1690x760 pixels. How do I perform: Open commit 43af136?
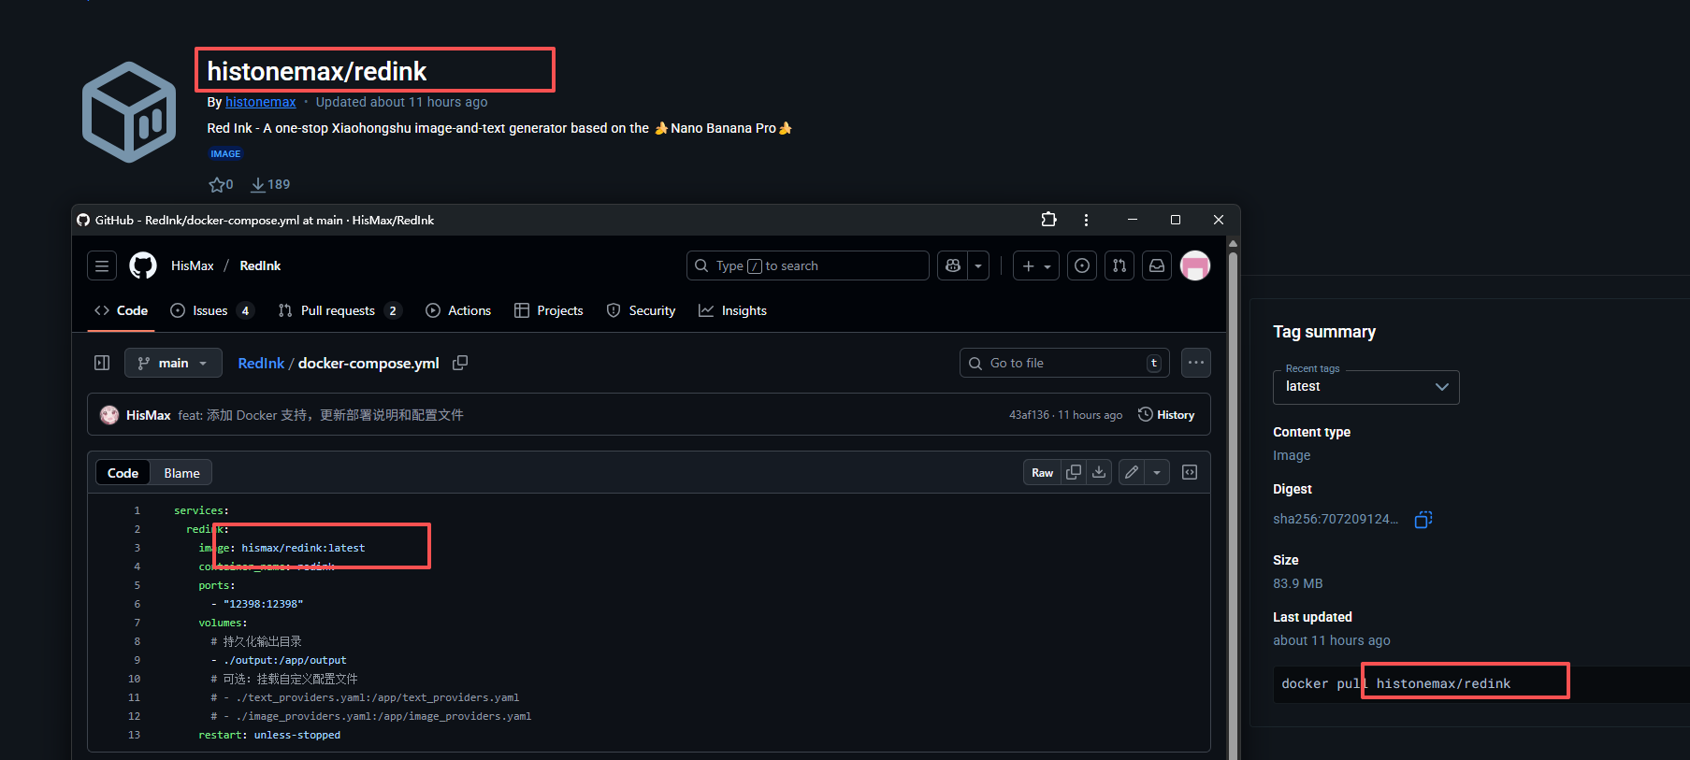click(1029, 415)
